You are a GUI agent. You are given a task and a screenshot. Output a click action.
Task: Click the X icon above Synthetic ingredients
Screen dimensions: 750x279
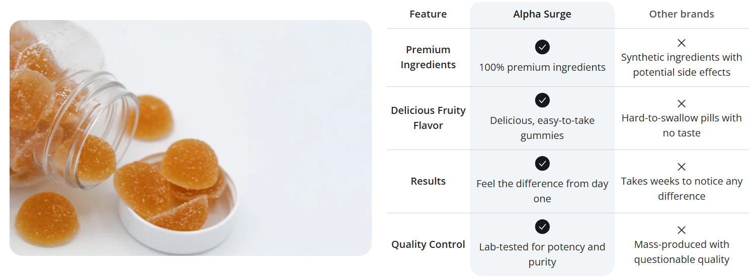point(682,43)
